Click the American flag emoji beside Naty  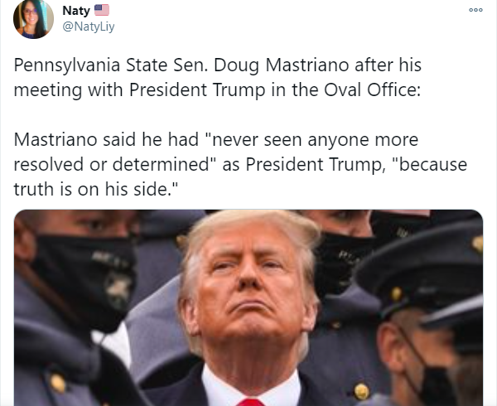102,11
